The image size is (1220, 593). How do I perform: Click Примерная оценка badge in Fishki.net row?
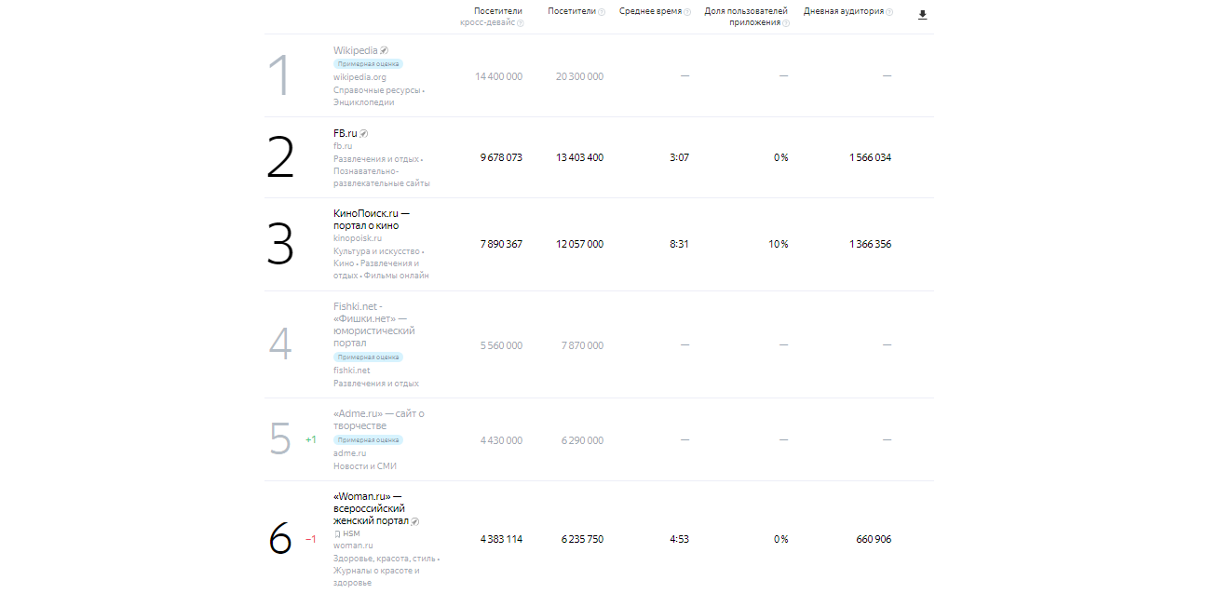(369, 357)
